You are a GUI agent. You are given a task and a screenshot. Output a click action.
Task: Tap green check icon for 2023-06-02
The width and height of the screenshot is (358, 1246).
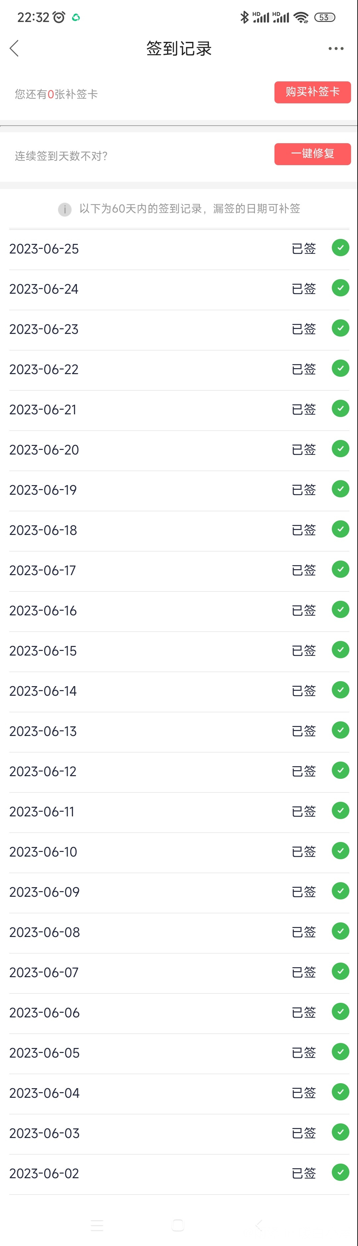click(340, 1173)
